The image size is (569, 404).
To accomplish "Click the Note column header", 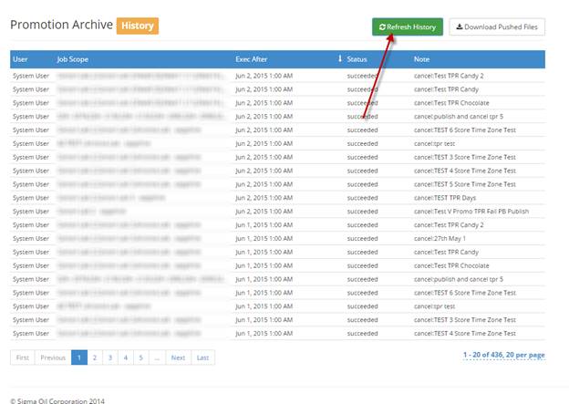I will point(421,59).
